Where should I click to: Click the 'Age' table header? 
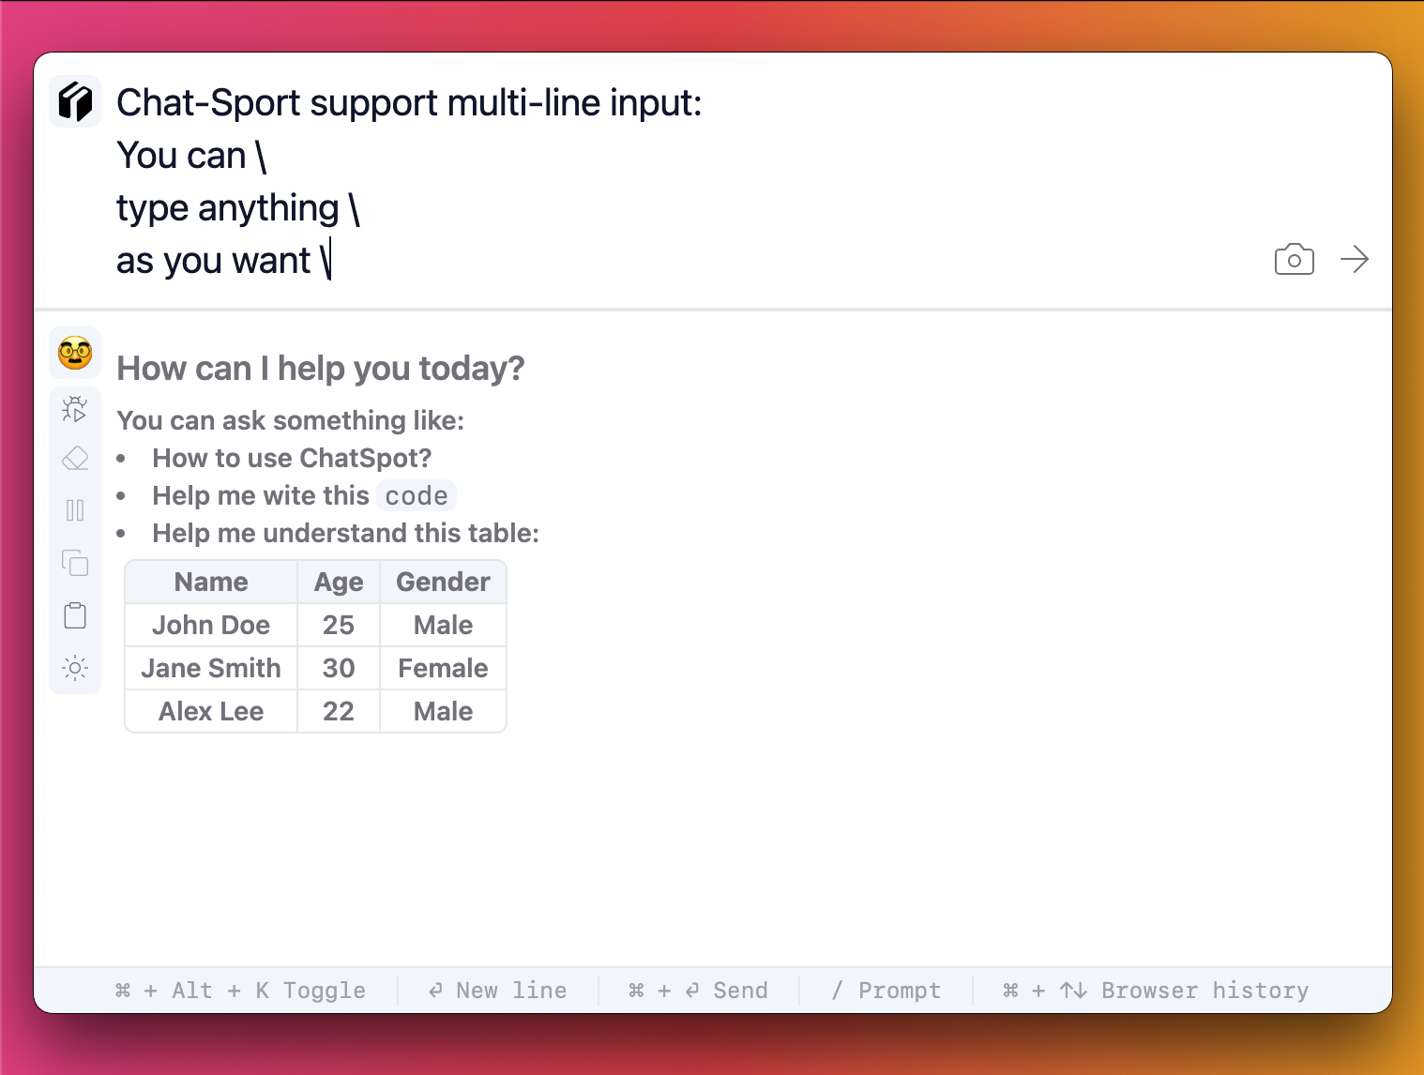339,582
